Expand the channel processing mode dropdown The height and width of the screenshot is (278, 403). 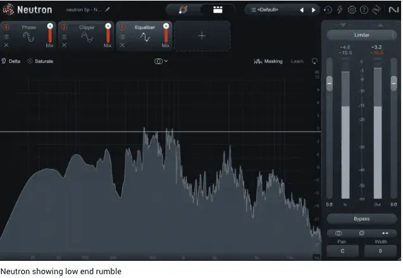pos(161,61)
